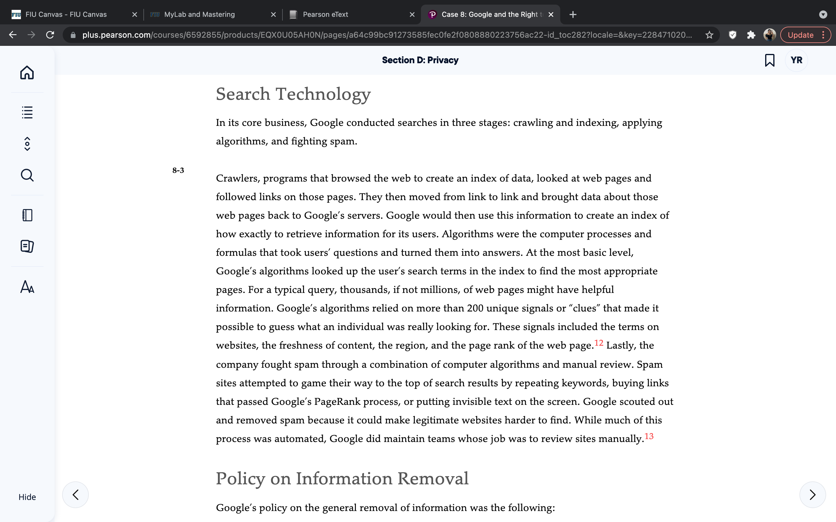Viewport: 836px width, 522px height.
Task: Reload the current page
Action: [x=50, y=35]
